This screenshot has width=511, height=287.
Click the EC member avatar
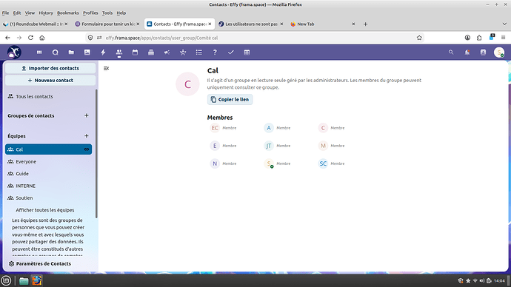(x=215, y=128)
